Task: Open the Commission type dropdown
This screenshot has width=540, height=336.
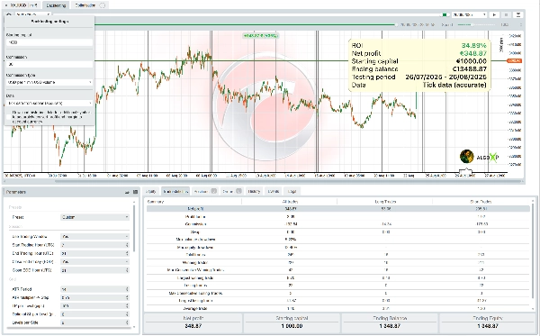Action: click(49, 82)
